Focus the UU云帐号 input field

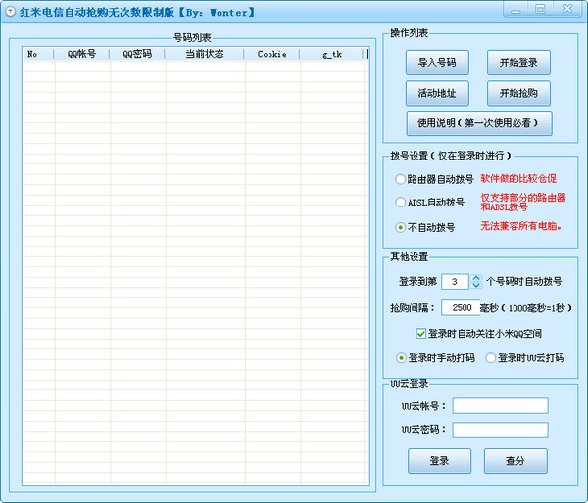[x=500, y=406]
